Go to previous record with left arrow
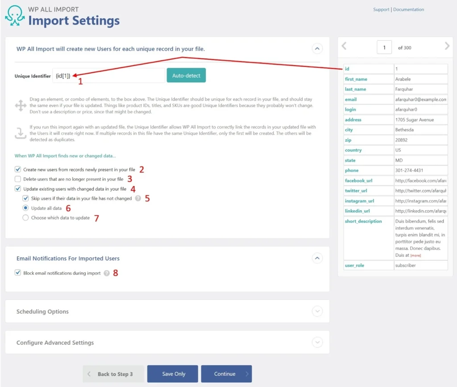Viewport: 457px width, 387px height. 344,46
